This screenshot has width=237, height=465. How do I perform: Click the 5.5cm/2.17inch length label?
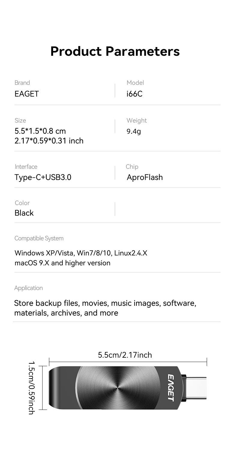coord(125,355)
